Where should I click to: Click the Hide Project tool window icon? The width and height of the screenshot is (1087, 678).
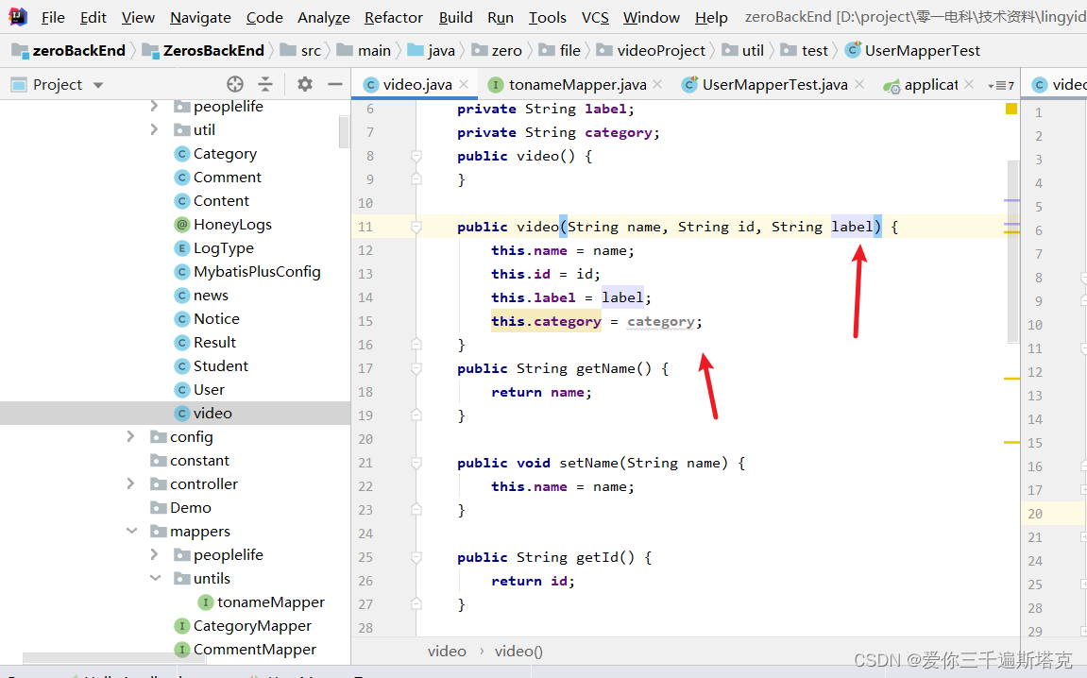[x=335, y=84]
